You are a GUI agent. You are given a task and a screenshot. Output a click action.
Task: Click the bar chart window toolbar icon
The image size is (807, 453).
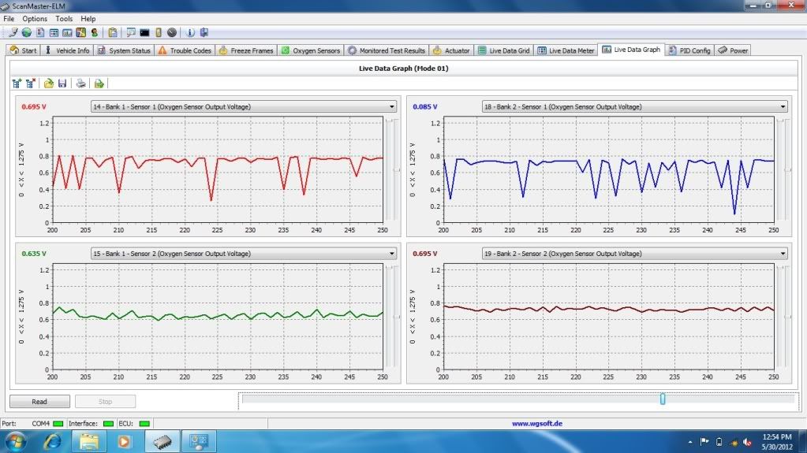click(67, 32)
